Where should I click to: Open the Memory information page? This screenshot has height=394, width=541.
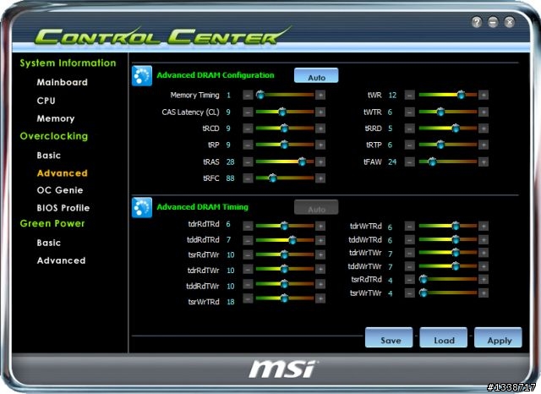56,118
